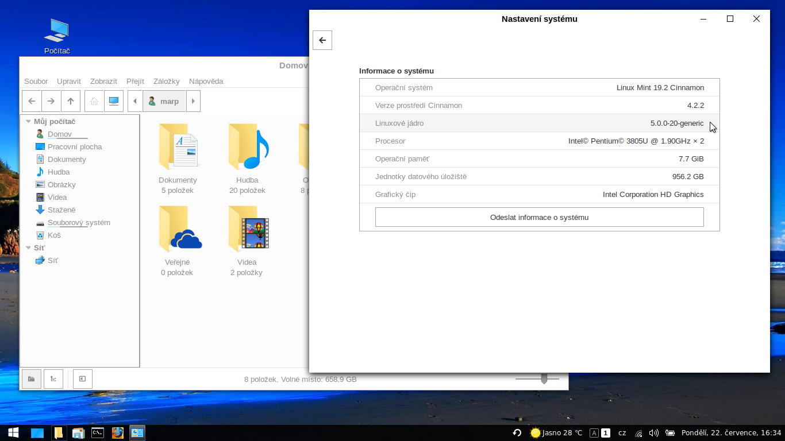This screenshot has height=441, width=785.
Task: Click Odeslat informace o systému button
Action: pyautogui.click(x=539, y=218)
